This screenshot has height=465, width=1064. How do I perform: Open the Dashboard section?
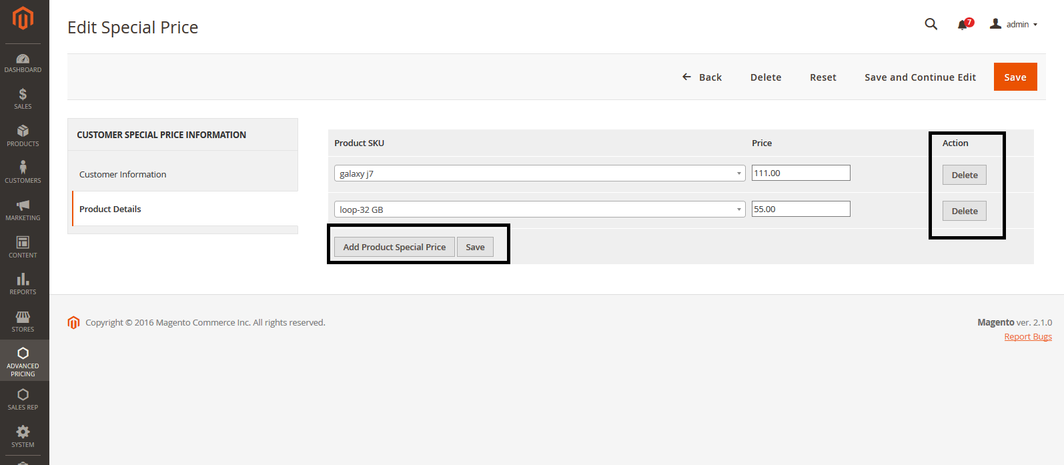23,63
